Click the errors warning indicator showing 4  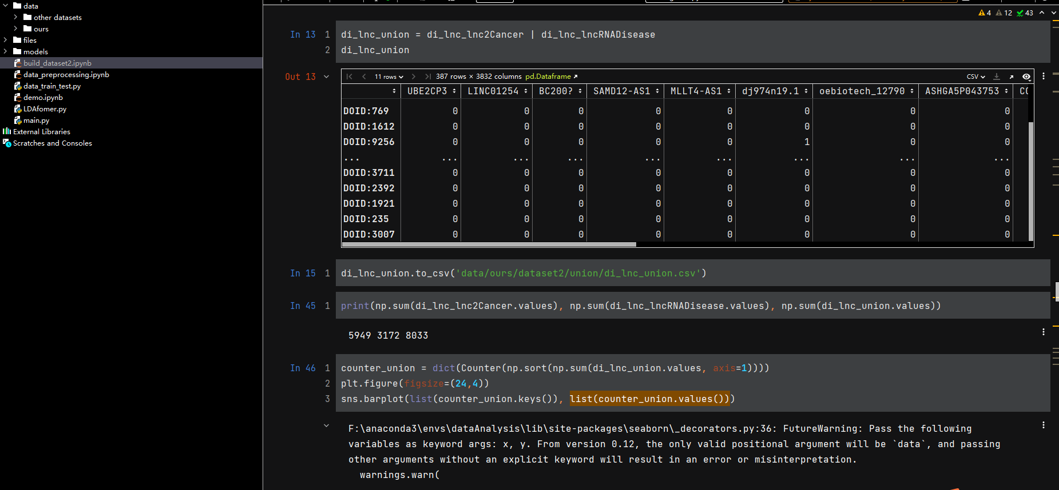coord(985,13)
